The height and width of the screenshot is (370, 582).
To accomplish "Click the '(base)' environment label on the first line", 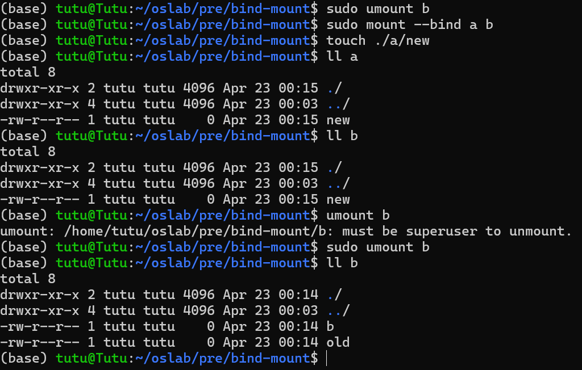I will 24,9.
